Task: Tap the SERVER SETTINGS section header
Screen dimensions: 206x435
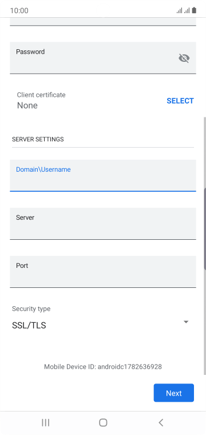Action: [38, 139]
